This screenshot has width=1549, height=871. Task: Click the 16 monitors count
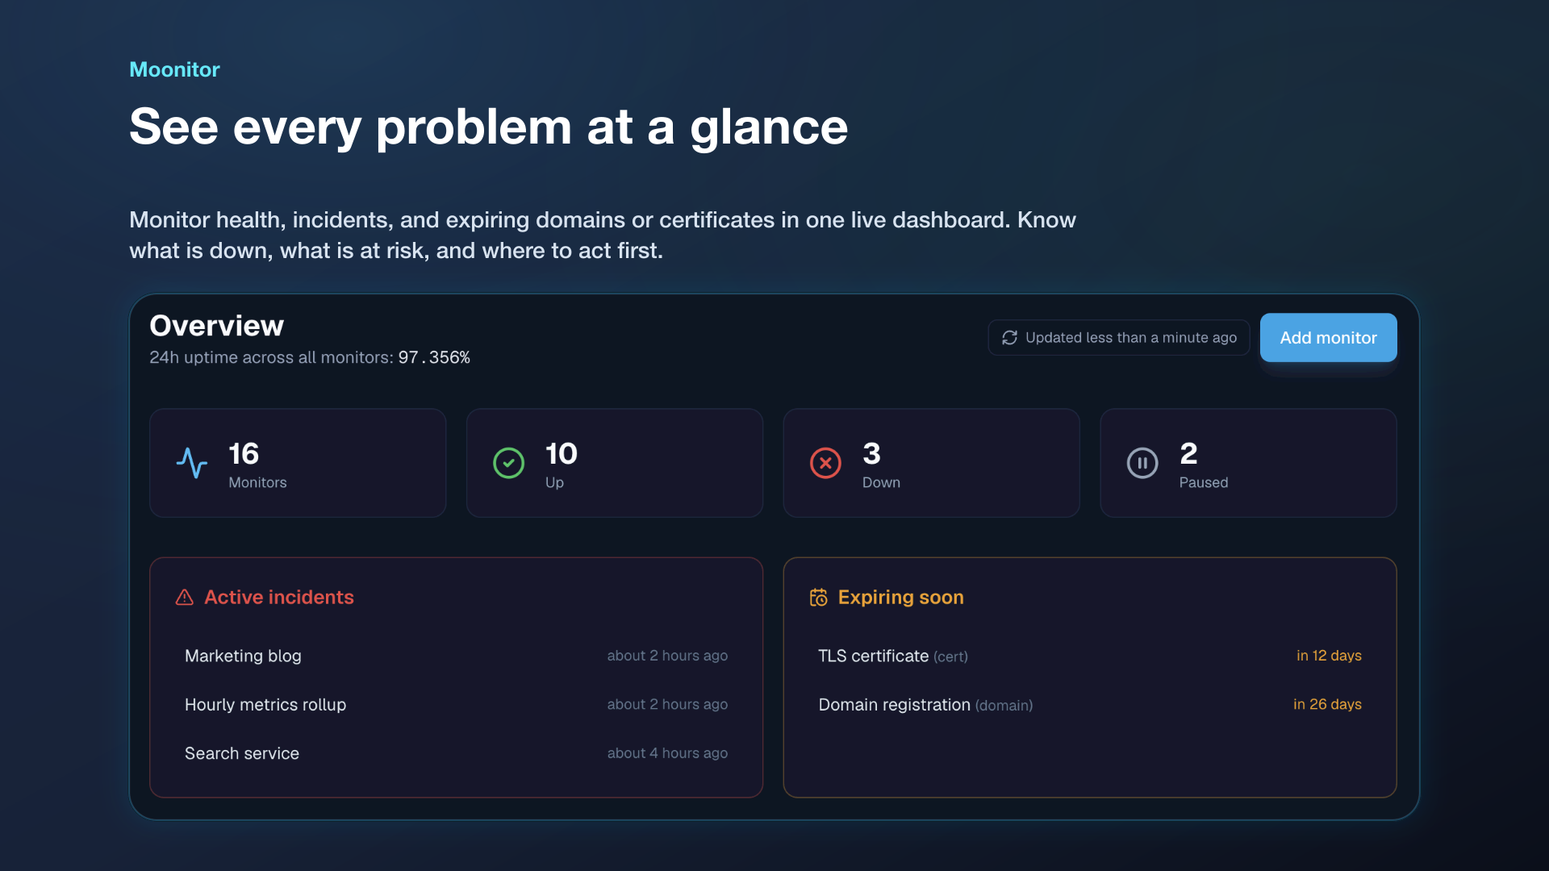[244, 453]
